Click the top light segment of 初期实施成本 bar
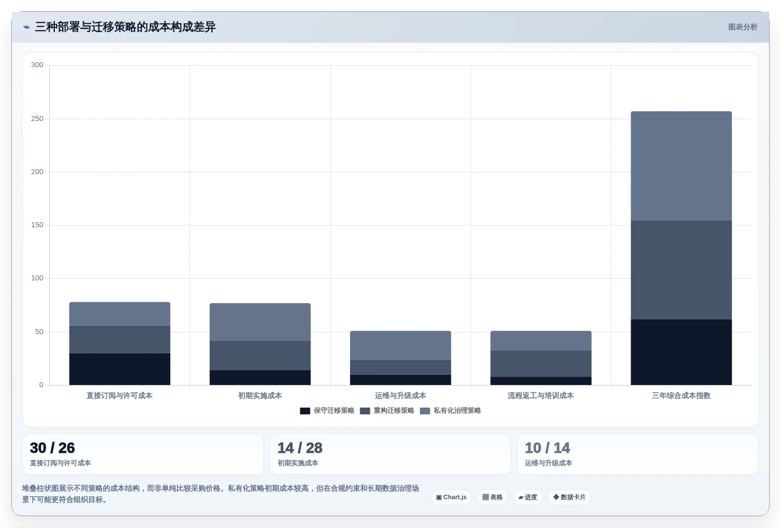This screenshot has width=781, height=528. tap(260, 322)
